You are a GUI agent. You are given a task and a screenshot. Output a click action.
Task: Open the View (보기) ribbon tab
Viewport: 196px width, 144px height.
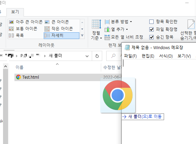click(15, 12)
